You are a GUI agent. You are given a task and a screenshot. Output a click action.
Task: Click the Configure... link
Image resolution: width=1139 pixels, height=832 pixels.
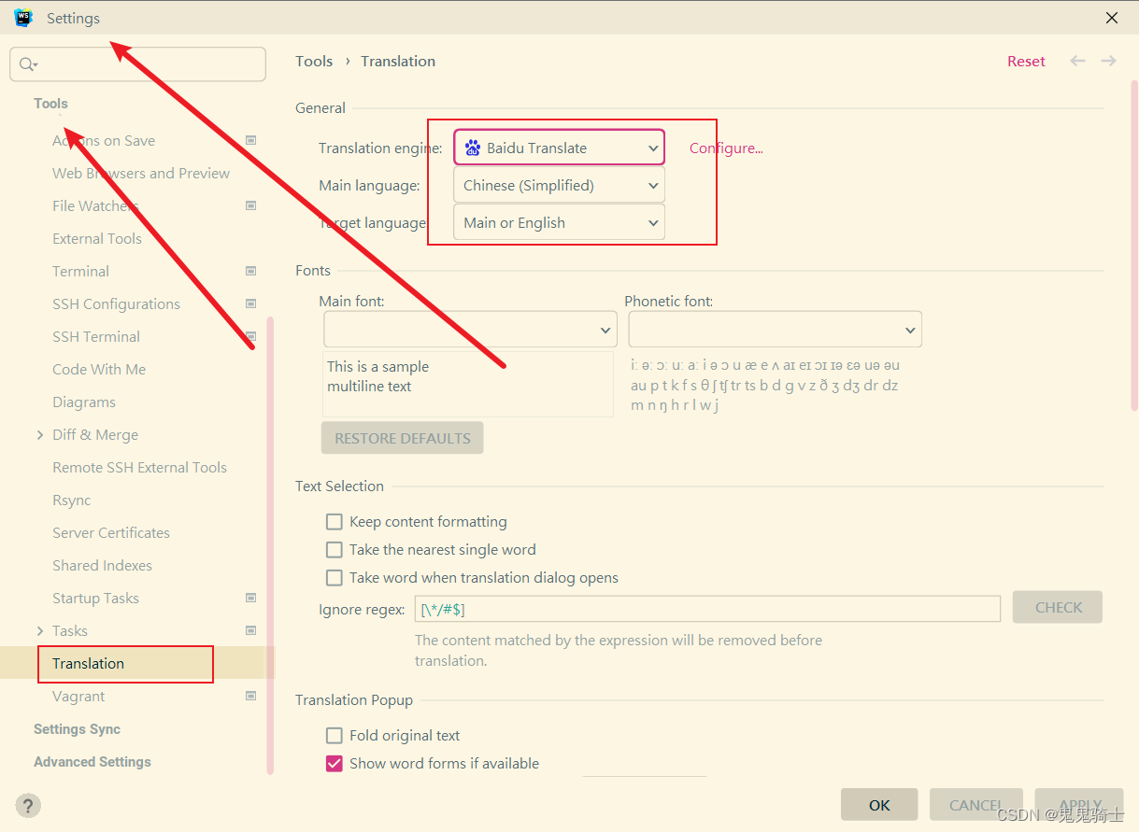726,148
